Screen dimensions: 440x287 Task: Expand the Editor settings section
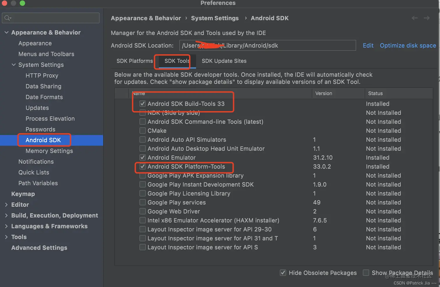[x=6, y=205]
